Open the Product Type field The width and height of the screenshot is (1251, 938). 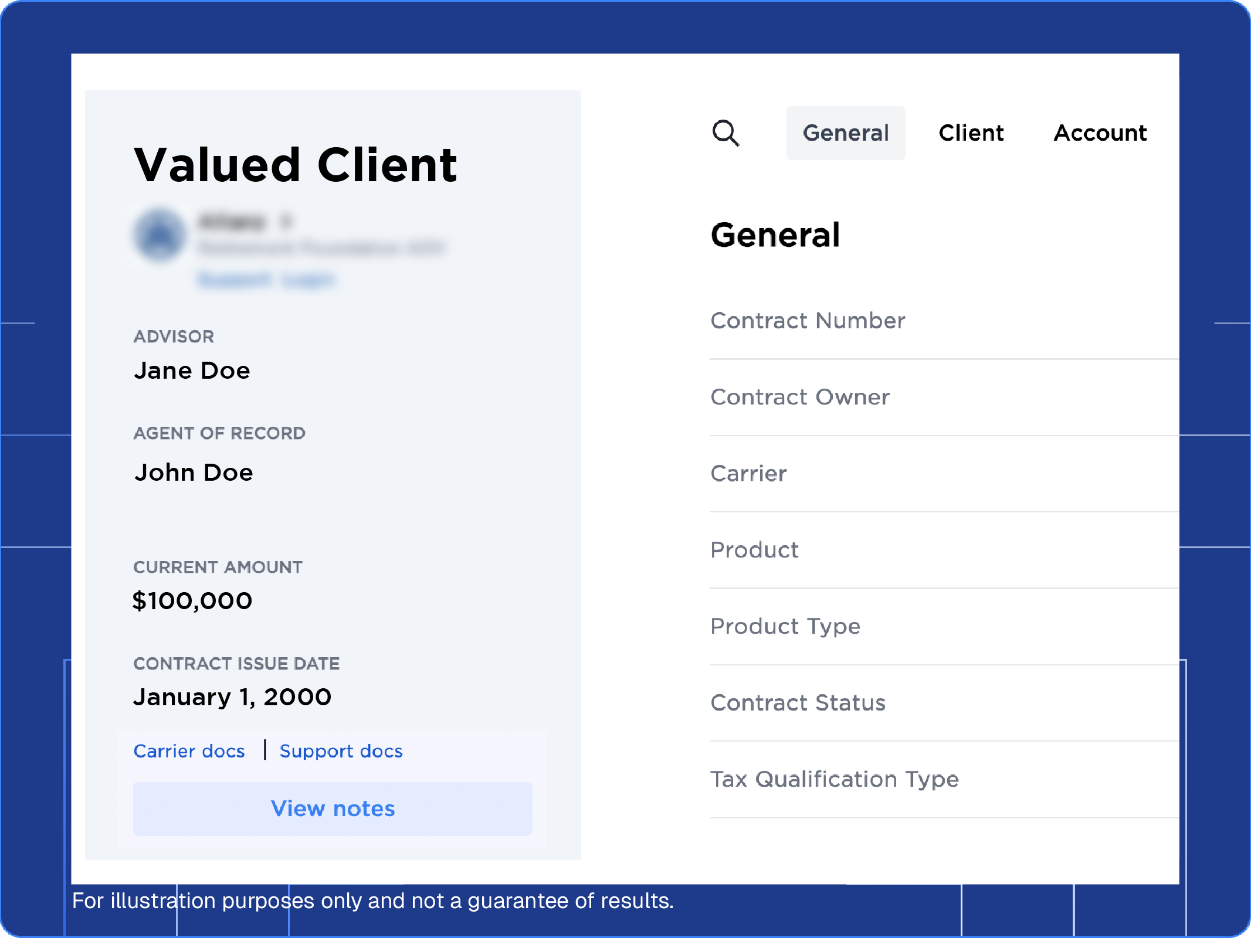point(785,626)
